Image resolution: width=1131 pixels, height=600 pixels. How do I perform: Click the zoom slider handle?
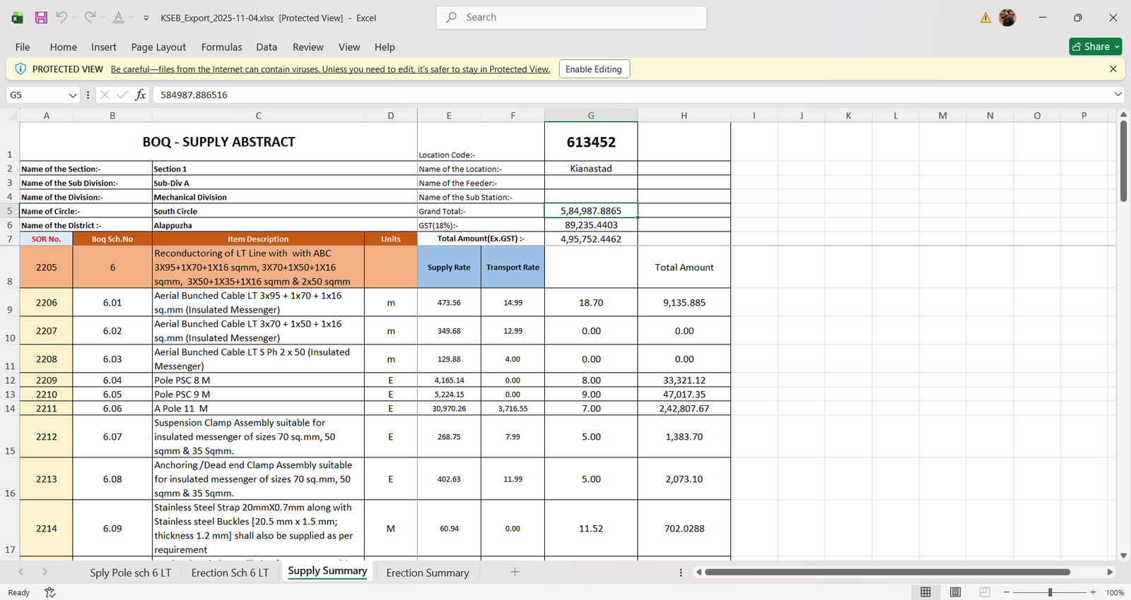click(1050, 592)
